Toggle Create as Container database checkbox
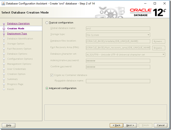Viewport: 171px width, 130px height. [x=52, y=75]
